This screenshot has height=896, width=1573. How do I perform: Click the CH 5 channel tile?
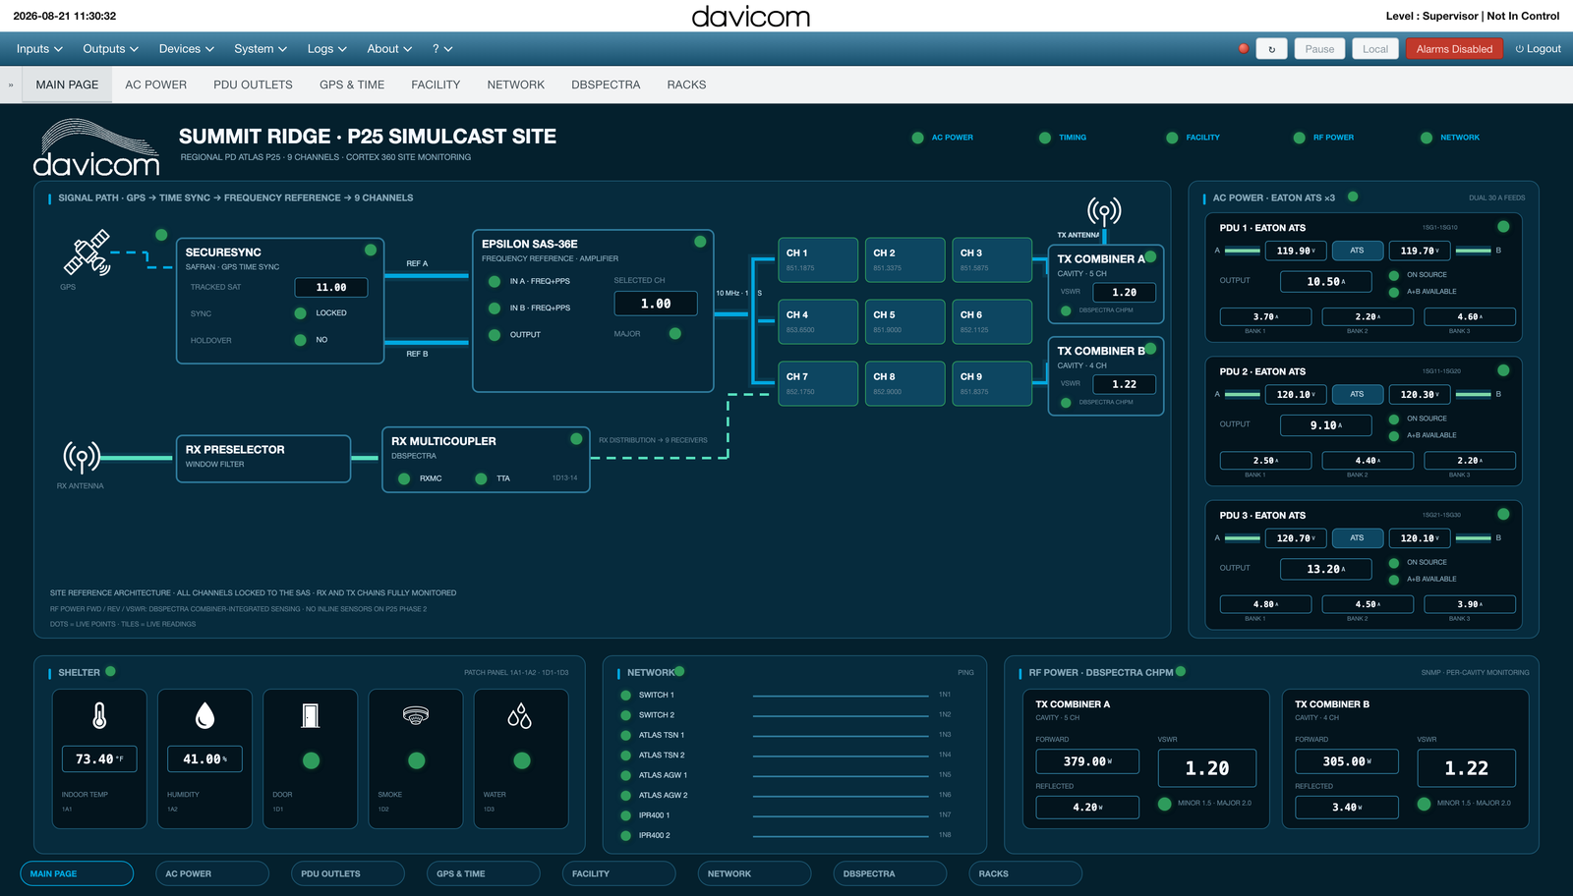905,321
